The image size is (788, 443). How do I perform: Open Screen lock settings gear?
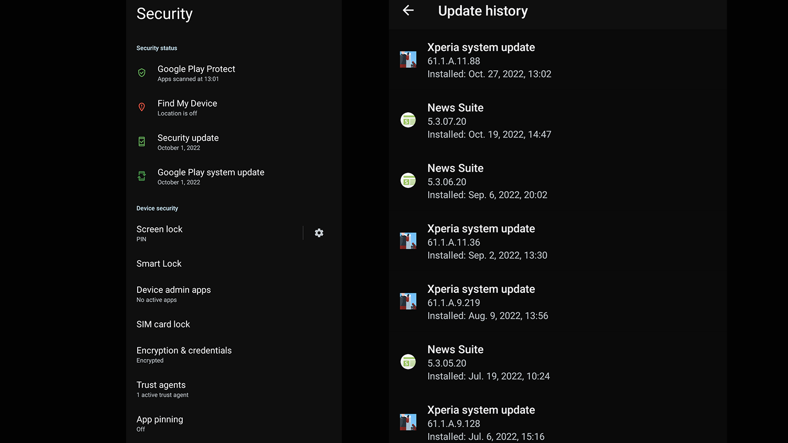(319, 233)
